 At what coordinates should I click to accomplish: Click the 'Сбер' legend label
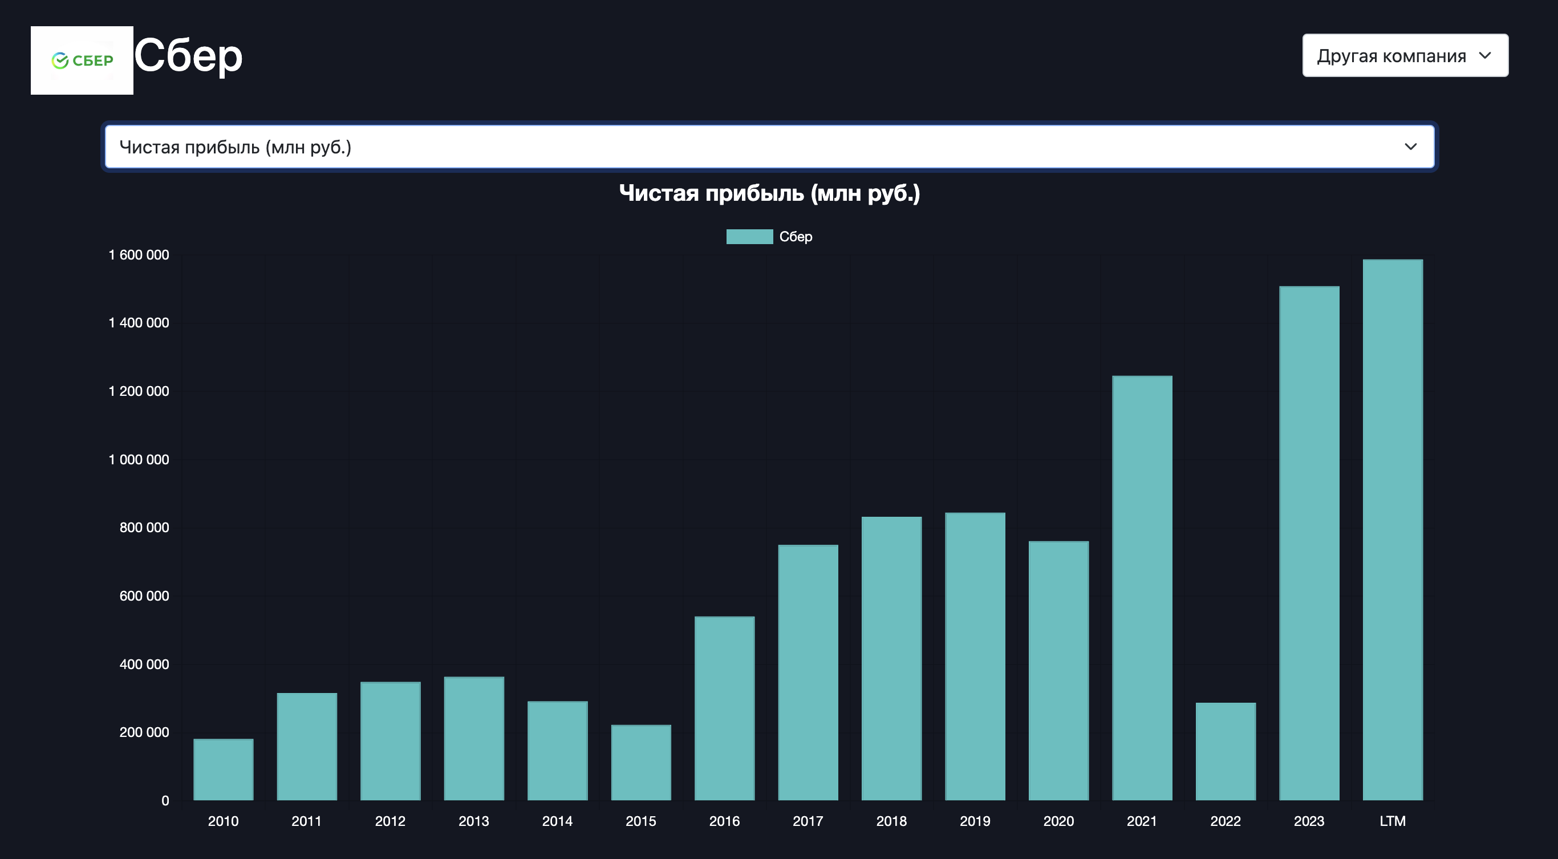796,237
